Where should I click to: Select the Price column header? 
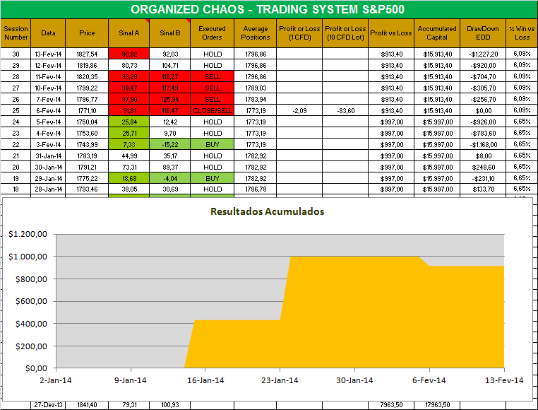(x=87, y=33)
